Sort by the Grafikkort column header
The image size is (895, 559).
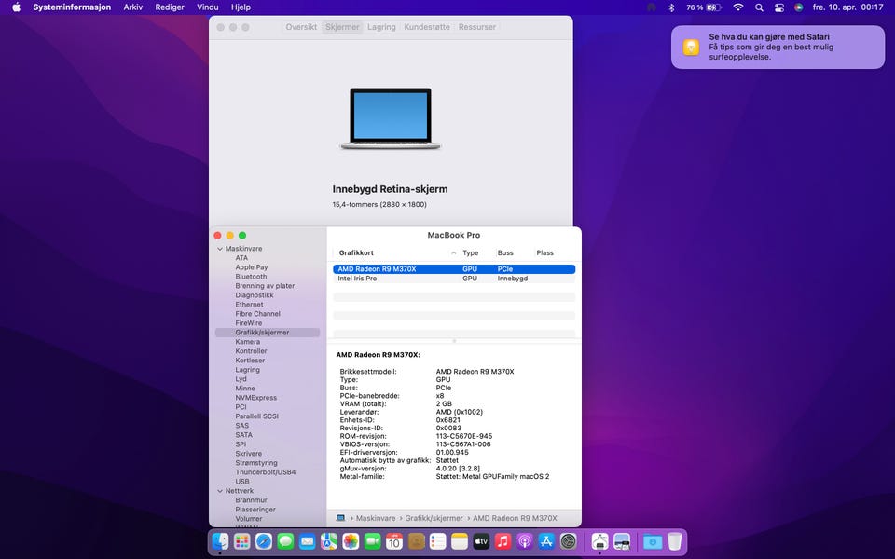coord(356,252)
